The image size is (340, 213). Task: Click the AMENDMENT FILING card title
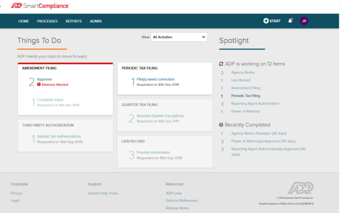39,68
